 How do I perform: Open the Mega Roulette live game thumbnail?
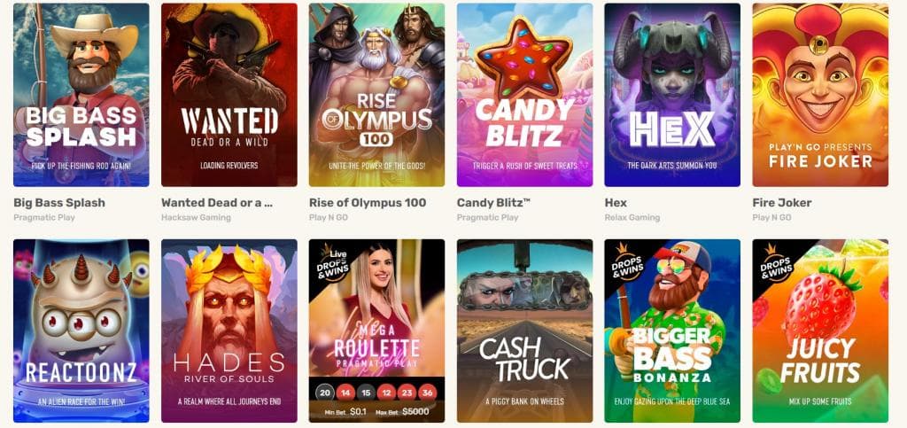coord(376,331)
